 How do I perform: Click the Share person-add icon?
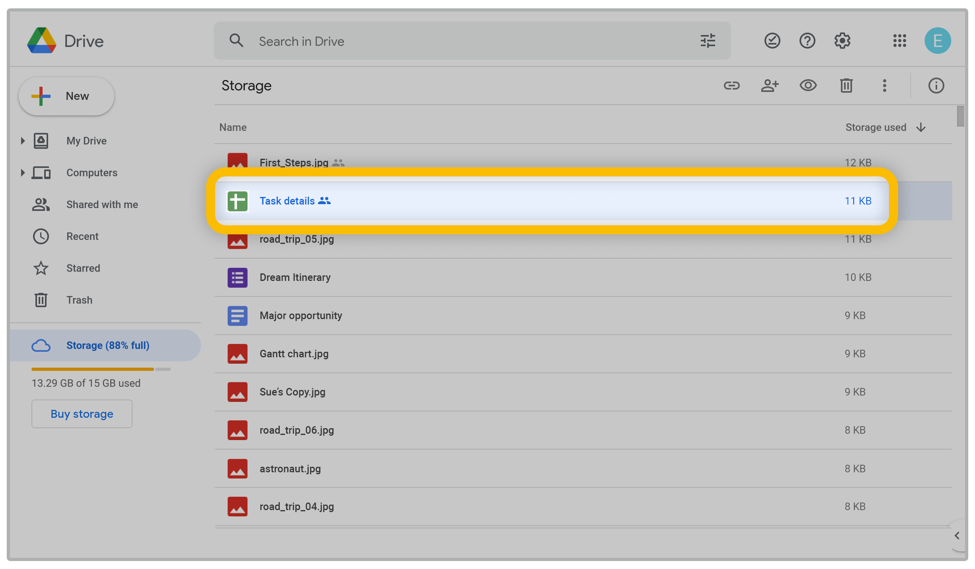pos(770,86)
